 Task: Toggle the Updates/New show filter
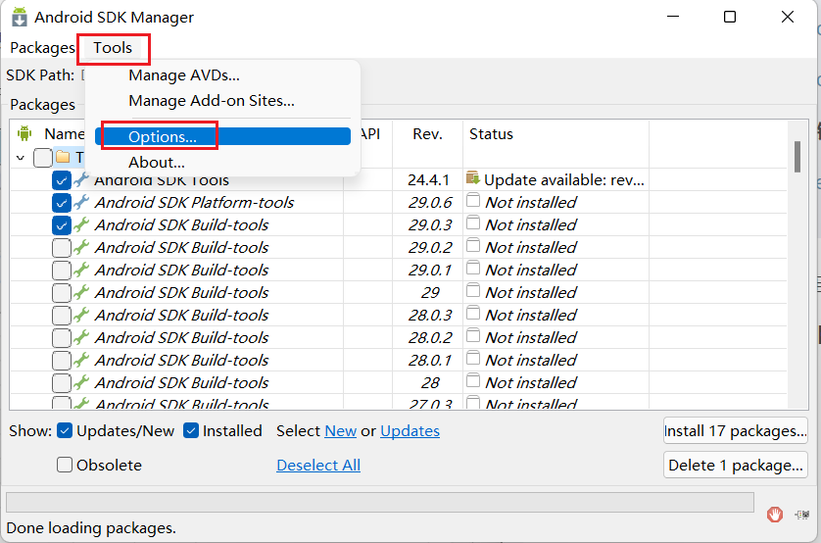click(x=65, y=431)
